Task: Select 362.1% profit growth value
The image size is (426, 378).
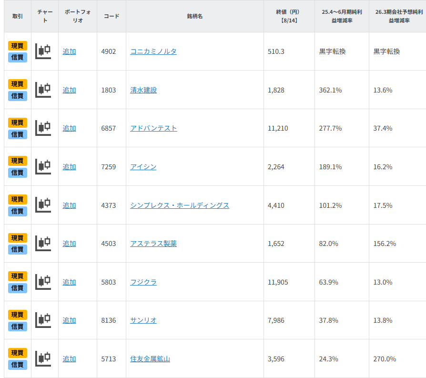Action: (330, 90)
